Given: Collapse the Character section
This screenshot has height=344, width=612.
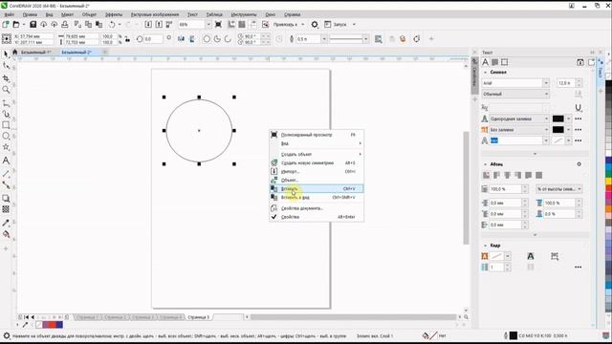Looking at the screenshot, I should point(485,73).
